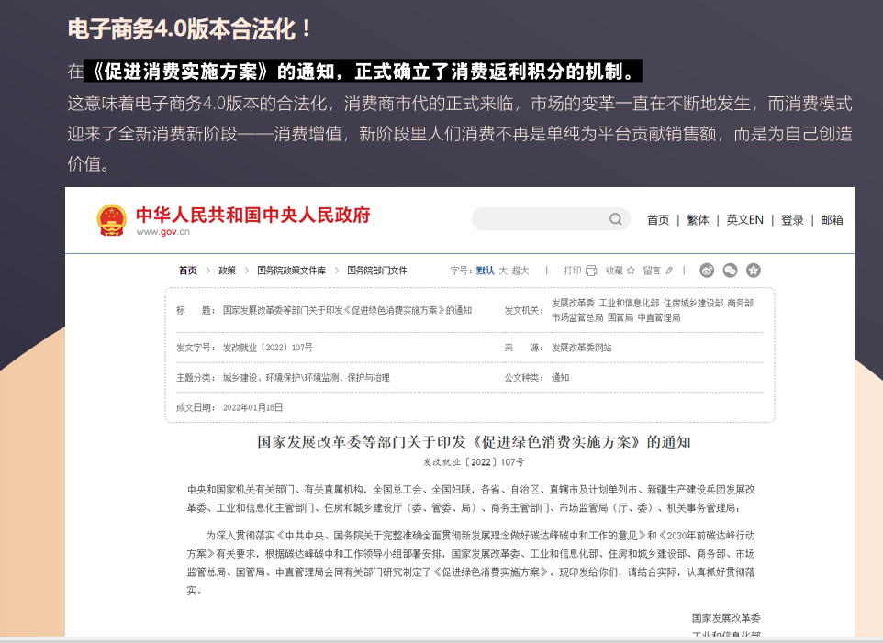
Task: Set font size to 超大
Action: (x=520, y=271)
